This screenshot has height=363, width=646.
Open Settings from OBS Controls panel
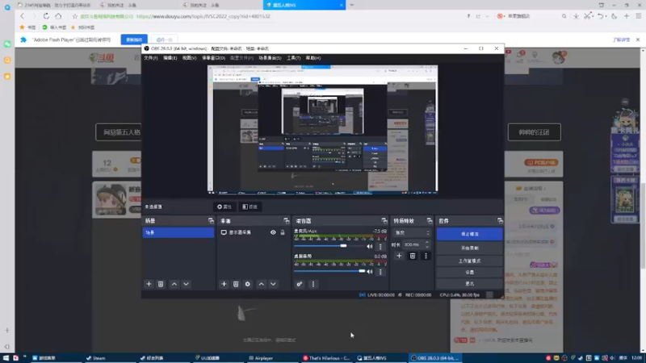(470, 272)
